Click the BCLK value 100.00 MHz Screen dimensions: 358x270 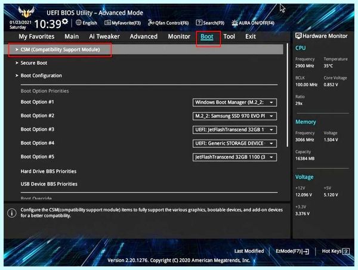306,85
